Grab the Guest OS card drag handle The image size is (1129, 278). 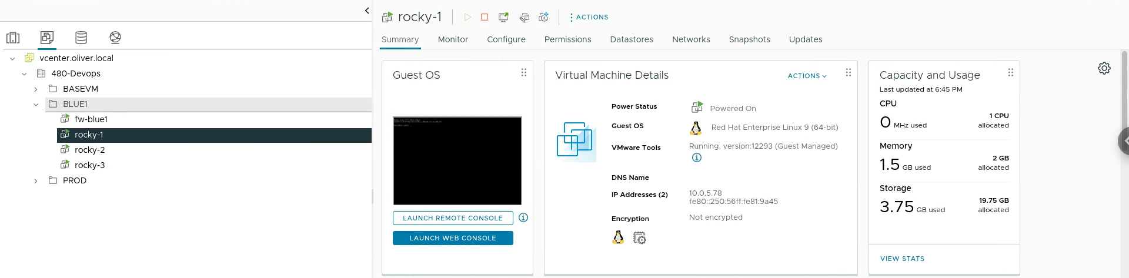pyautogui.click(x=523, y=72)
